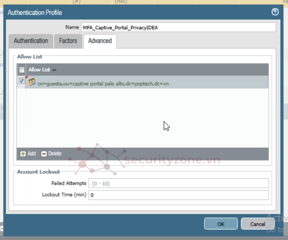This screenshot has width=288, height=240.
Task: Click the Delete label in the list toolbar
Action: pyautogui.click(x=55, y=153)
